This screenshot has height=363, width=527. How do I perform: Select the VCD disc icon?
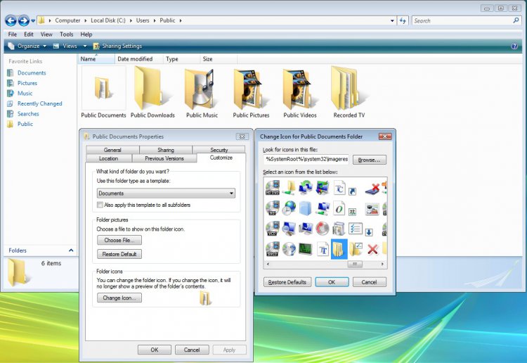(272, 229)
